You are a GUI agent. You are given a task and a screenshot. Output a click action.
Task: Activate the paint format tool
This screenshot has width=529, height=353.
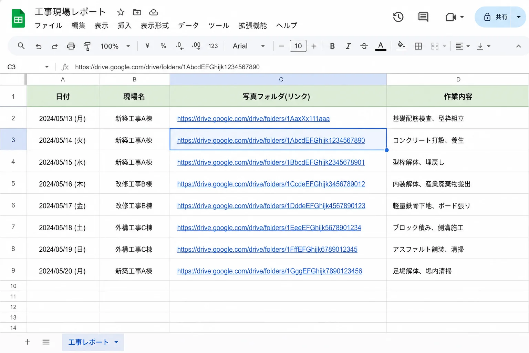(x=87, y=46)
